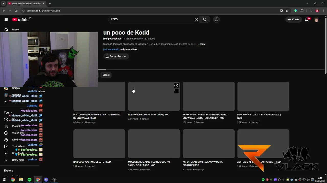Run search with the magnifier button

coord(205,19)
